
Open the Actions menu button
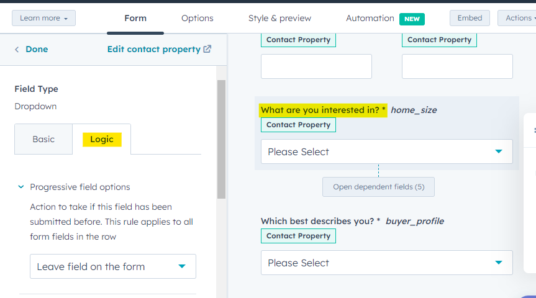[x=517, y=18]
